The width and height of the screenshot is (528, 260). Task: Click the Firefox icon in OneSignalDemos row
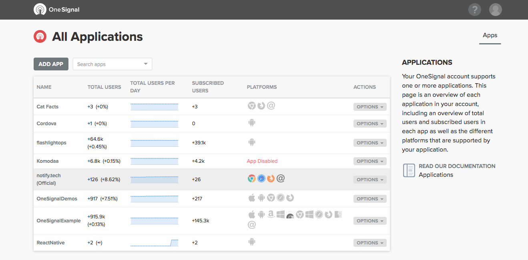[290, 198]
